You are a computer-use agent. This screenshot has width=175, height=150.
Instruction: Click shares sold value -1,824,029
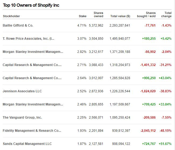tap(148, 91)
